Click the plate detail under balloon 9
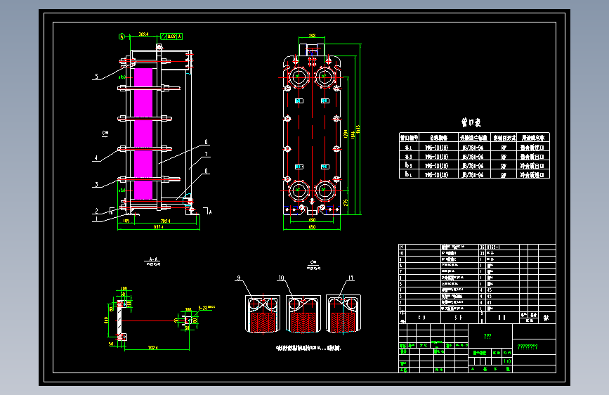The width and height of the screenshot is (609, 395). 263,313
